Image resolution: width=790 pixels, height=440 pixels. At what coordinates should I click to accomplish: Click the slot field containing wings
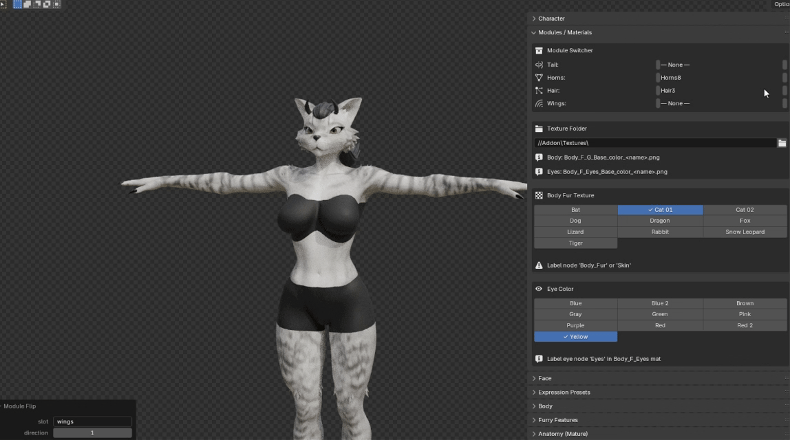pos(92,421)
